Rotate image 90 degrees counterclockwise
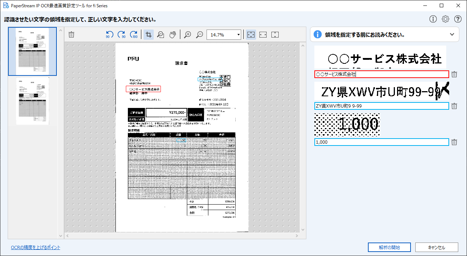 (110, 35)
